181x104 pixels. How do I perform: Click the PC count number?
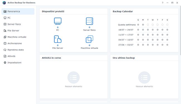pos(58,27)
